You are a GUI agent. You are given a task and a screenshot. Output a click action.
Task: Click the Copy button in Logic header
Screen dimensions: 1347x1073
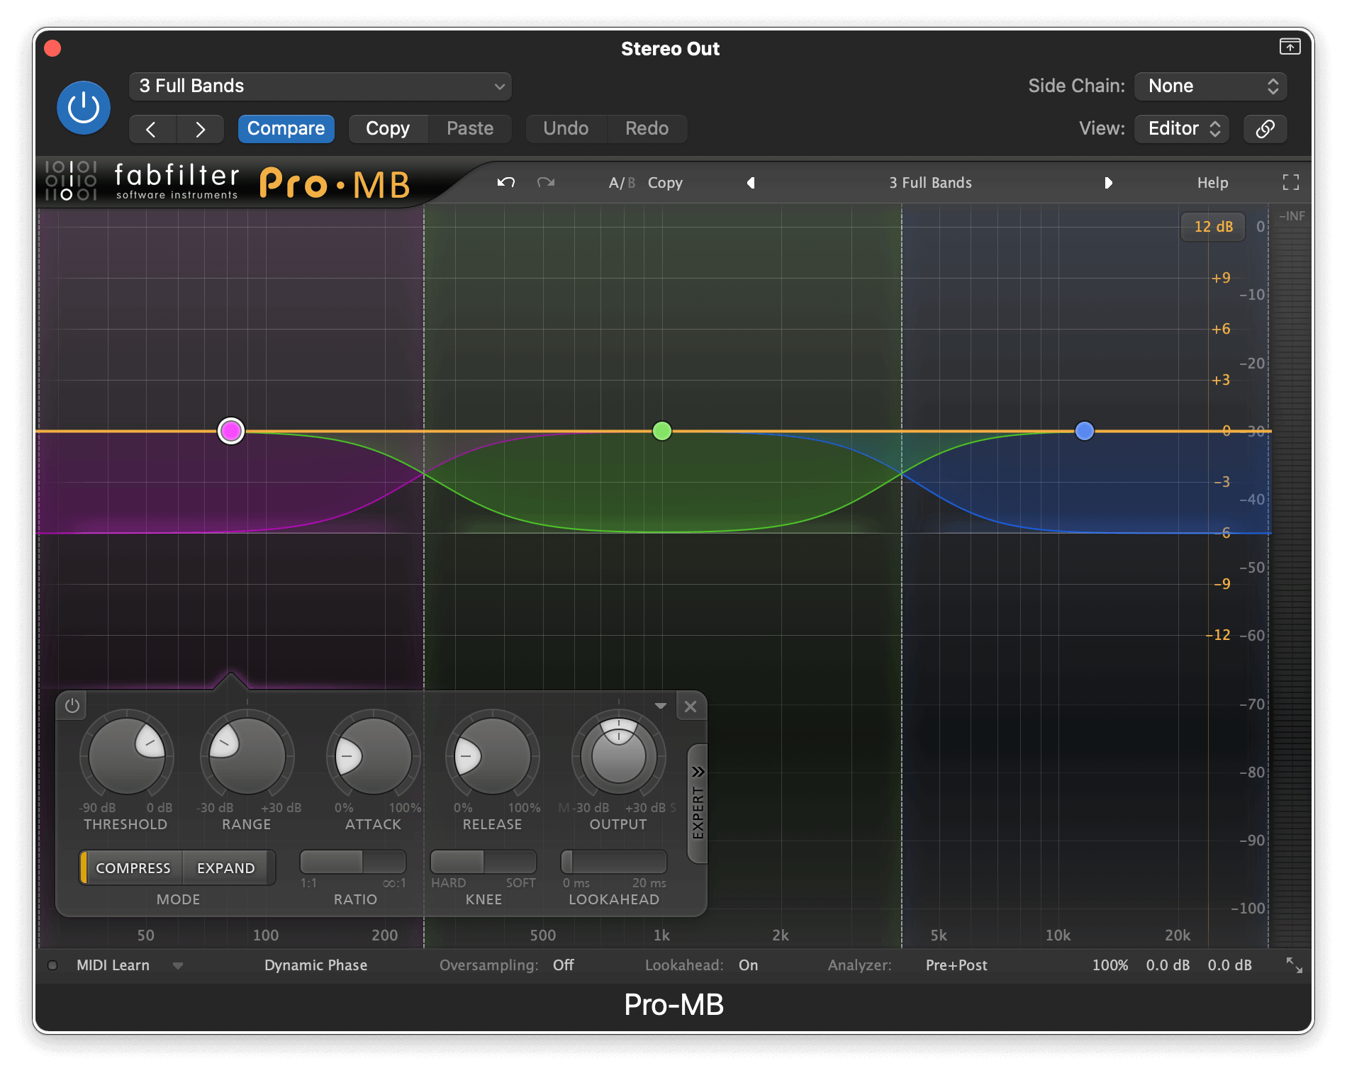tap(388, 129)
